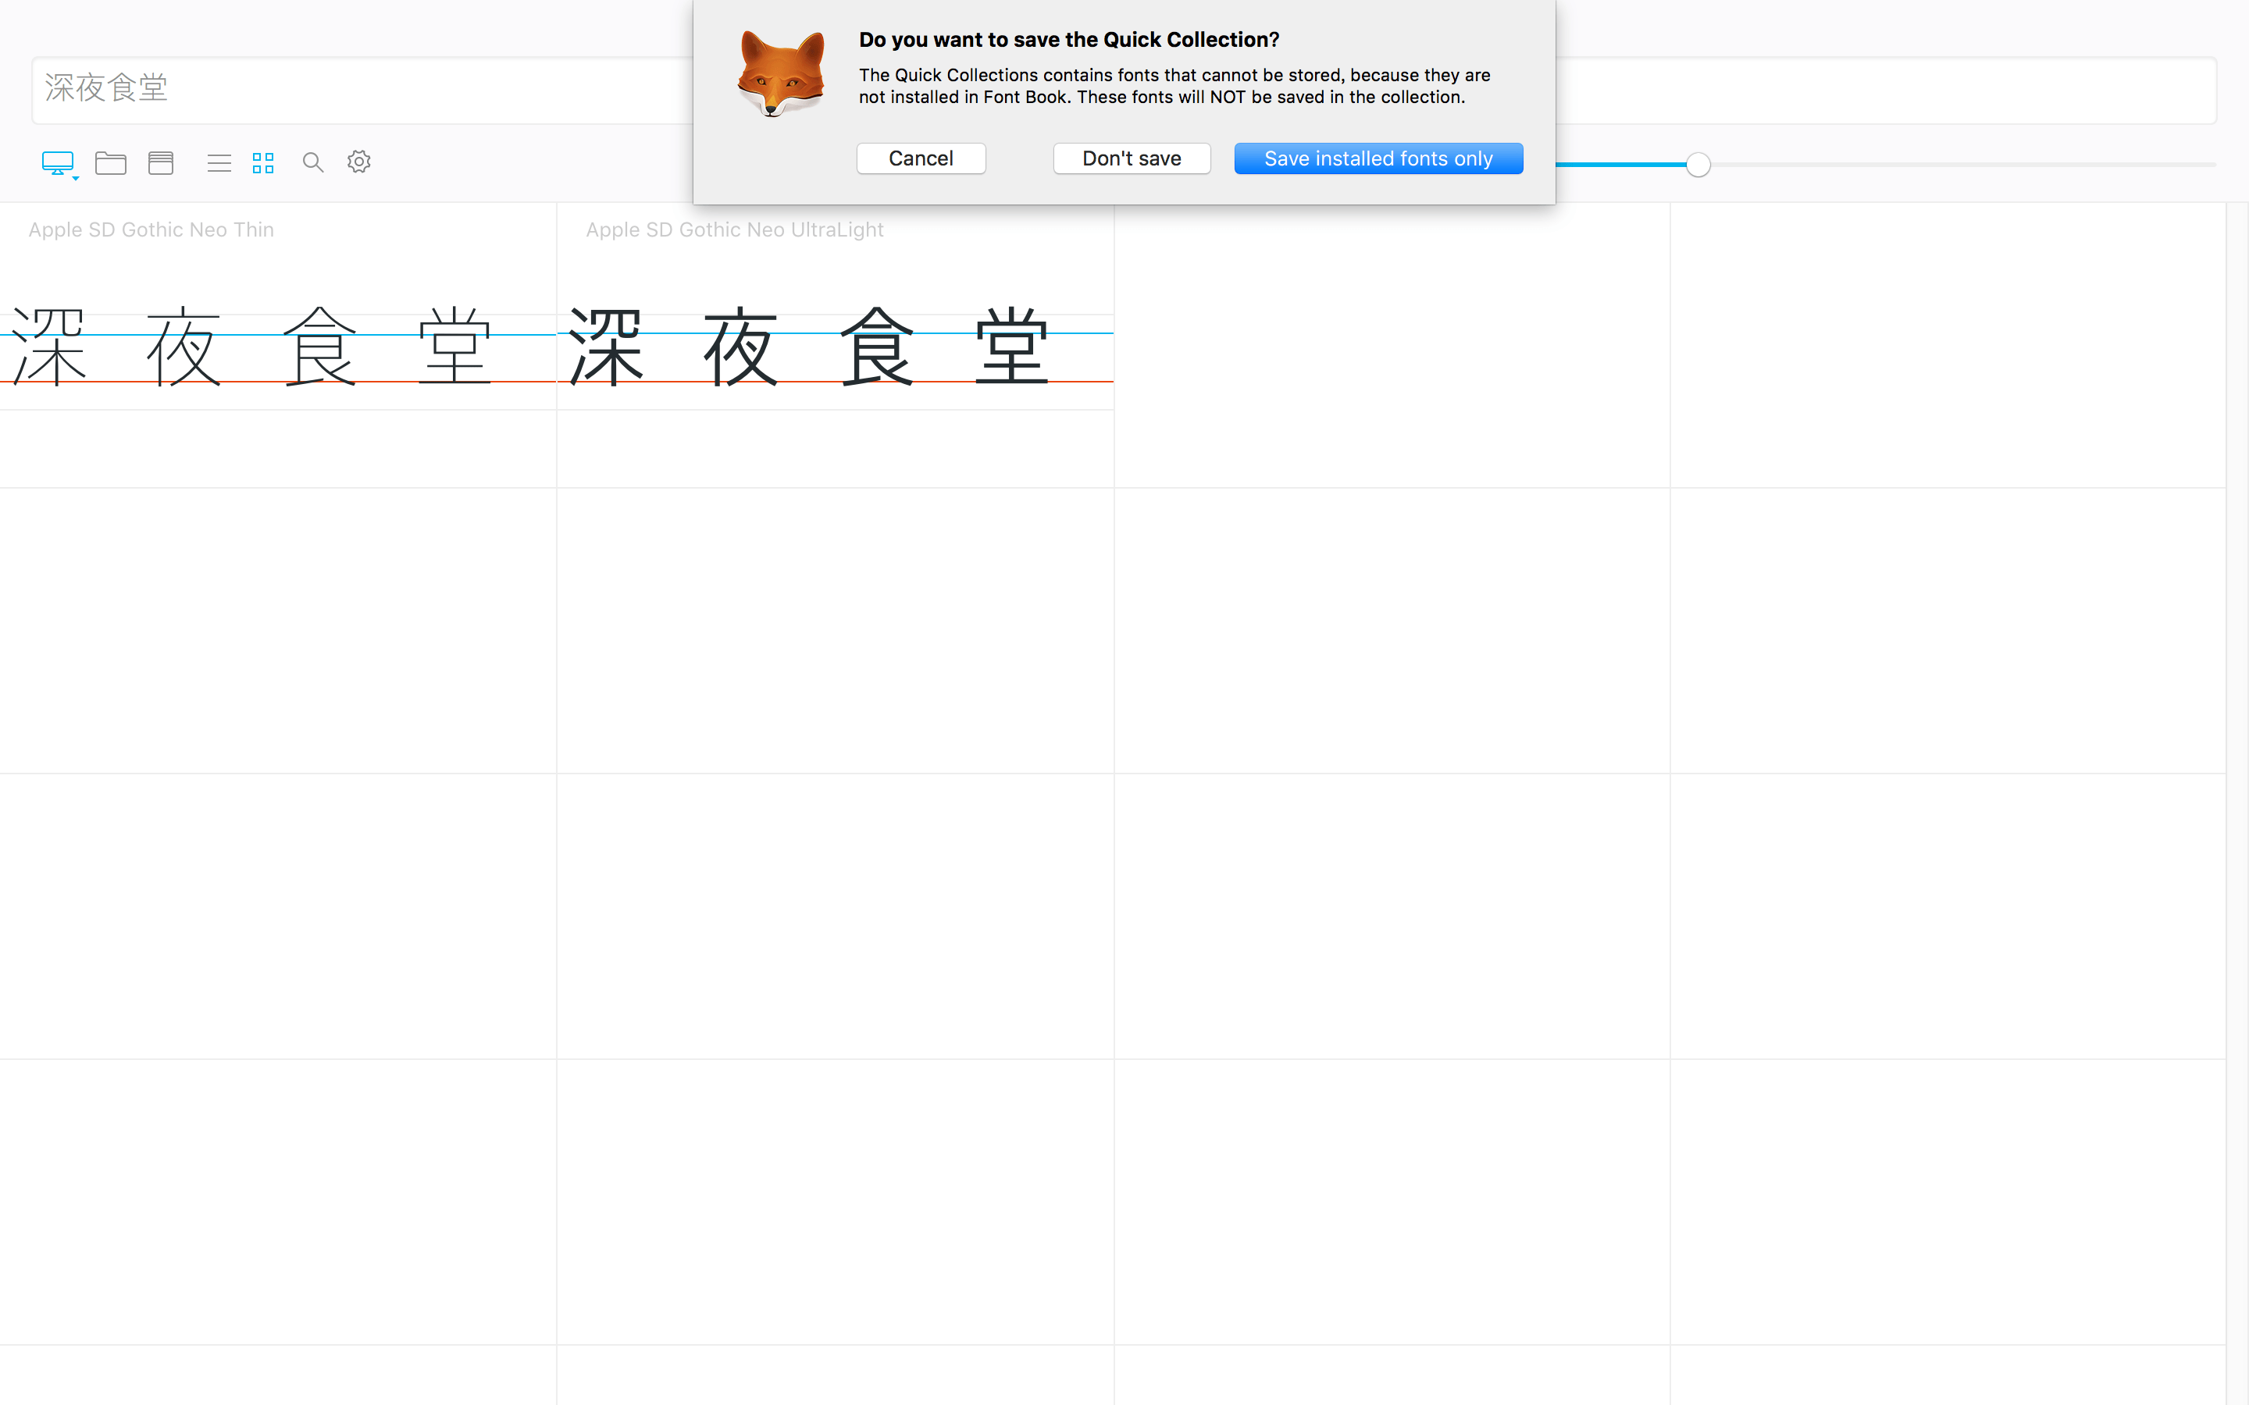The width and height of the screenshot is (2249, 1405).
Task: Choose Don't save in the dialog
Action: point(1131,158)
